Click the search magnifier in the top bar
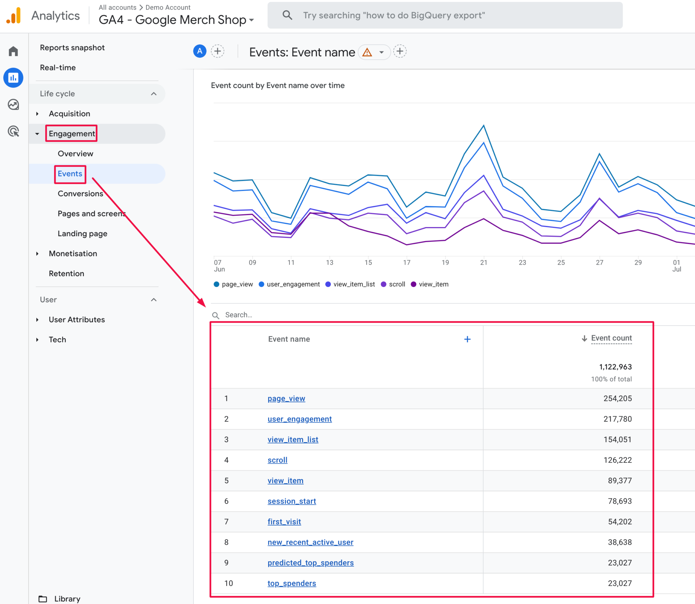The height and width of the screenshot is (604, 695). [287, 15]
